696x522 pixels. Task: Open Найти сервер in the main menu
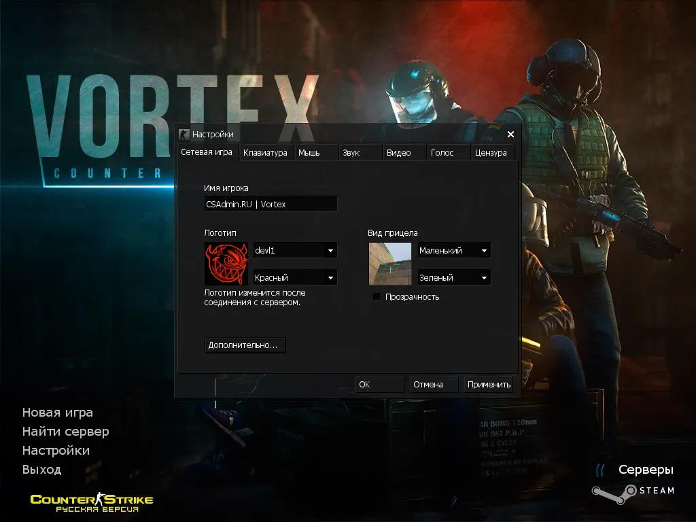point(66,432)
